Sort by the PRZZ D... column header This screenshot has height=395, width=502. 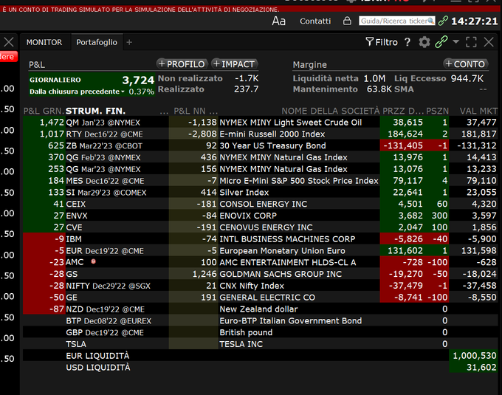click(x=403, y=111)
